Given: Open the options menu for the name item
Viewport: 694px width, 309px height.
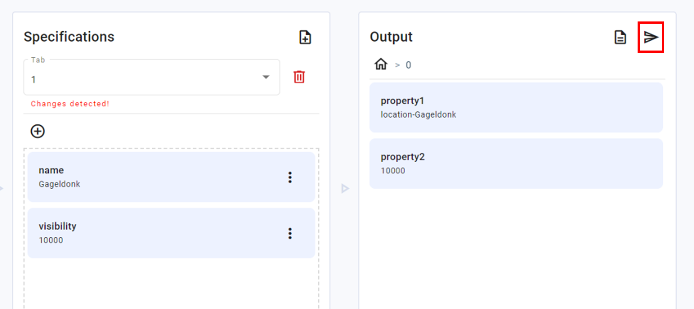Looking at the screenshot, I should click(x=290, y=177).
